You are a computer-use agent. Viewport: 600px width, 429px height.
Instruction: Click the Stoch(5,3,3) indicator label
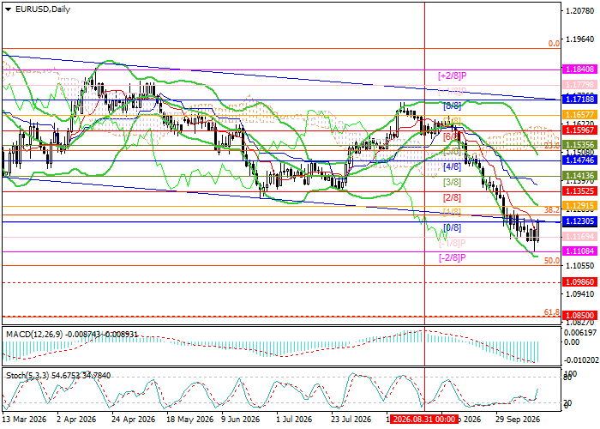(x=27, y=376)
